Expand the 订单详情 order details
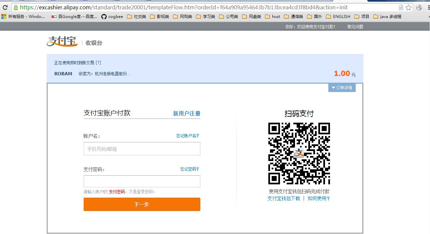The width and height of the screenshot is (430, 234). pos(342,88)
